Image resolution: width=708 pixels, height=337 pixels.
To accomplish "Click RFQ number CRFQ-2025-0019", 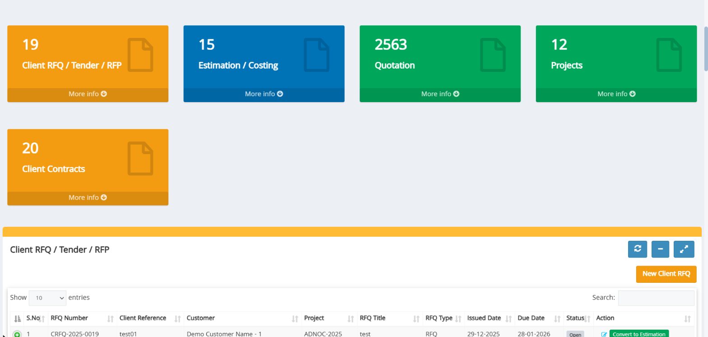I will (x=75, y=334).
